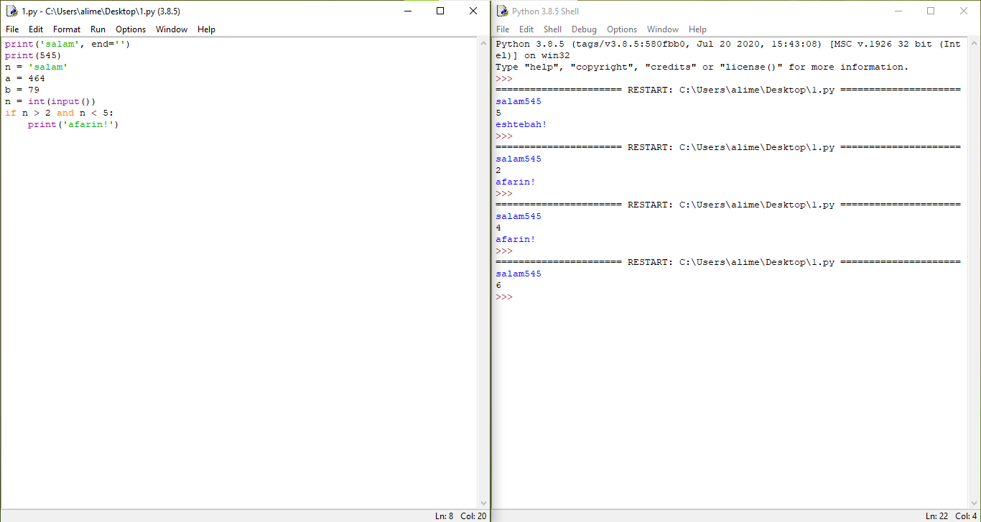The width and height of the screenshot is (981, 522).
Task: Open the Help menu in the Python Shell
Action: click(x=697, y=29)
